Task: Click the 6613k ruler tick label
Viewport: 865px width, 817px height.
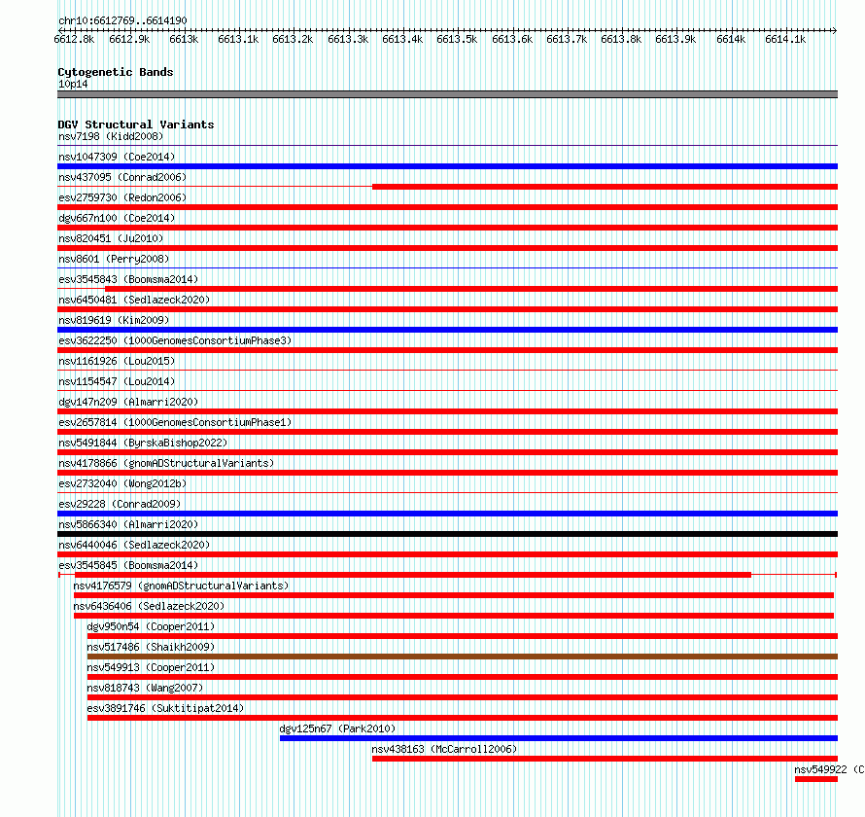Action: tap(184, 39)
